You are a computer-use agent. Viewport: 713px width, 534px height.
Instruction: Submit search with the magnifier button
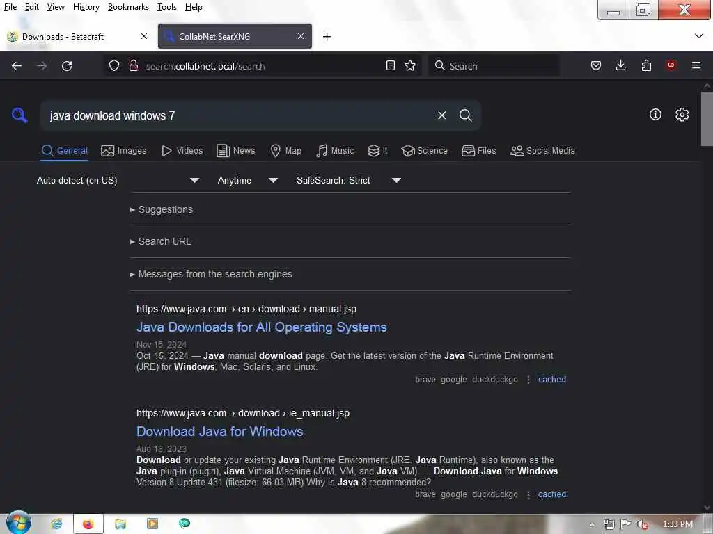point(466,115)
